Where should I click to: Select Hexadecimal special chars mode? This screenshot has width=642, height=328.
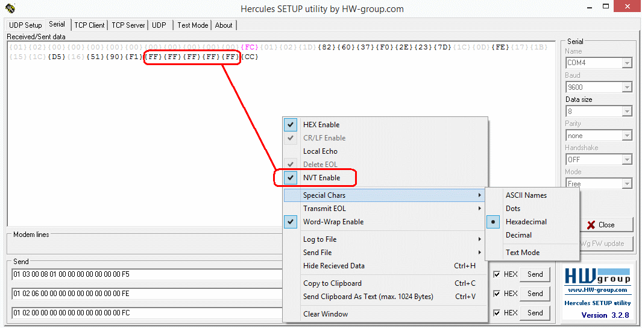pyautogui.click(x=526, y=222)
